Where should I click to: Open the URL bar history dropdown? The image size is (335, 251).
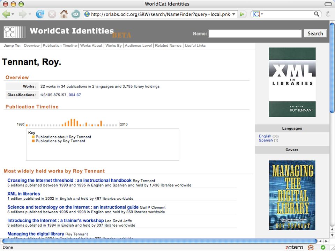[234, 14]
